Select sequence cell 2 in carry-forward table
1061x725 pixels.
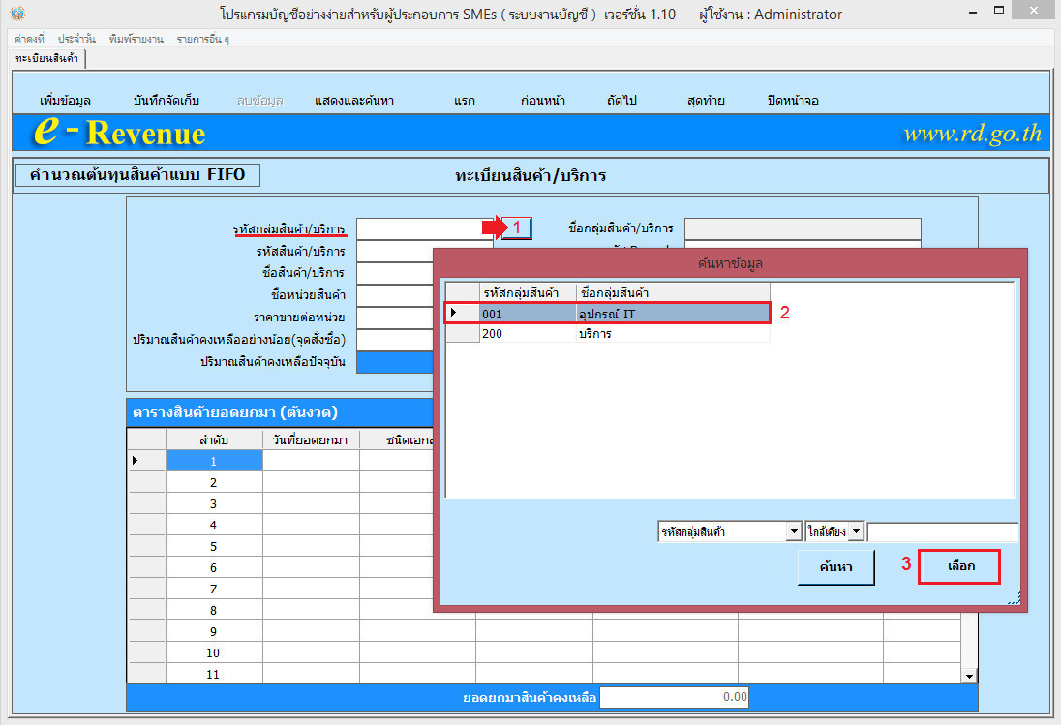pyautogui.click(x=214, y=482)
